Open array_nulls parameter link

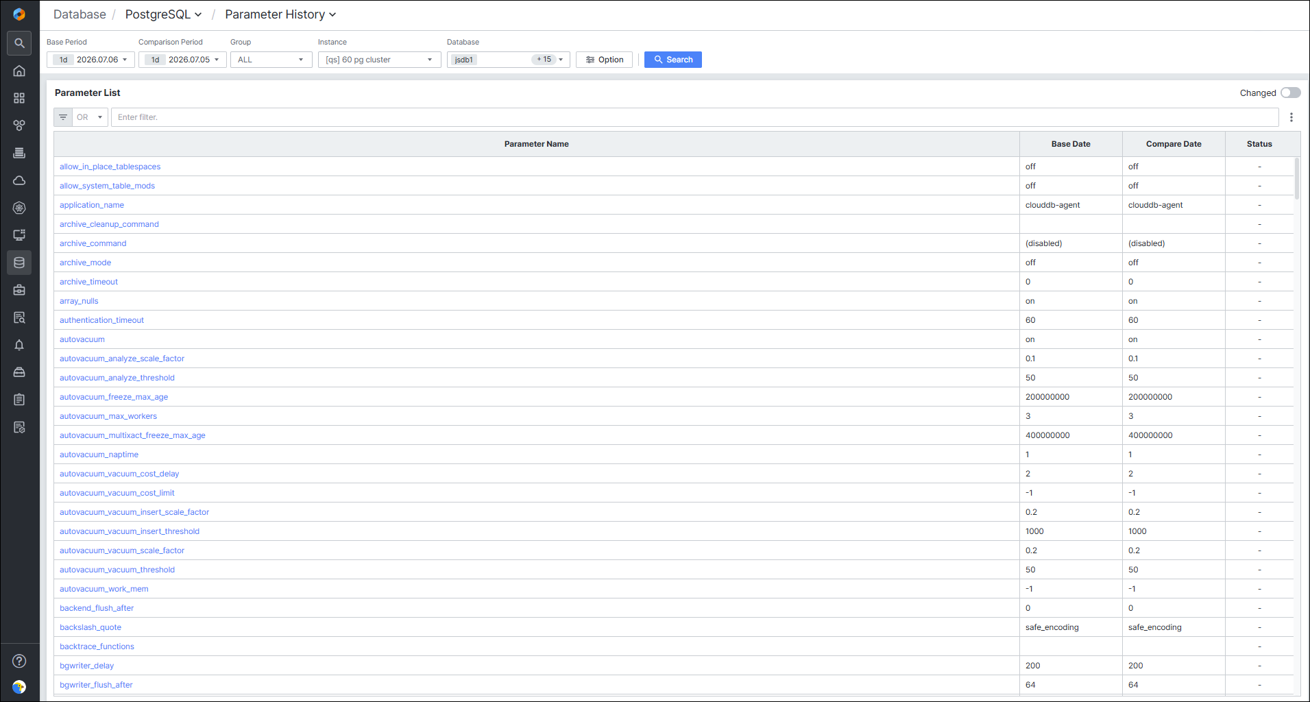point(79,301)
